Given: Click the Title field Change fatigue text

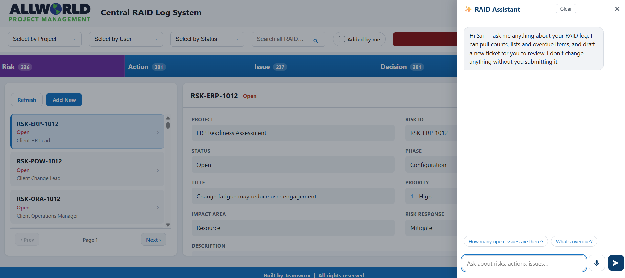Looking at the screenshot, I should pos(293,196).
